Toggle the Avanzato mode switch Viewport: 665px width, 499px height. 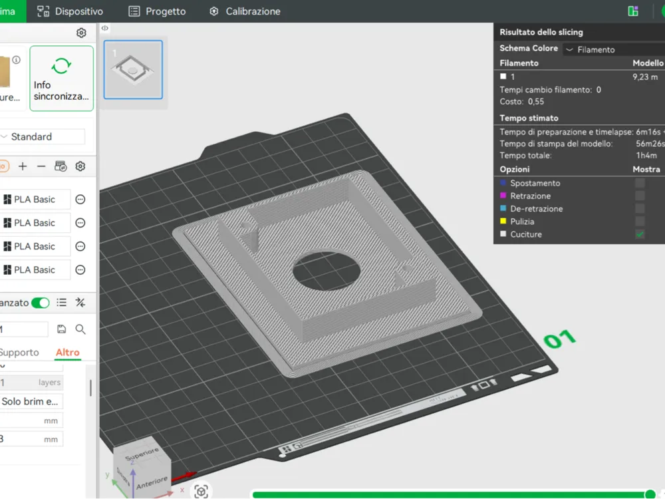[x=41, y=303]
